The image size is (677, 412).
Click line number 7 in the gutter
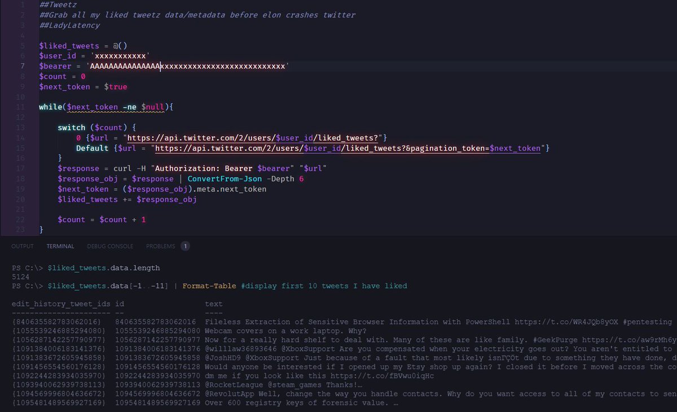pyautogui.click(x=20, y=66)
